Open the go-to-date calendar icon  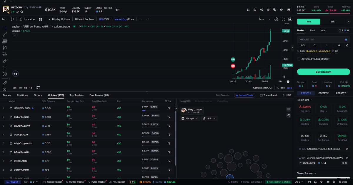point(38,88)
